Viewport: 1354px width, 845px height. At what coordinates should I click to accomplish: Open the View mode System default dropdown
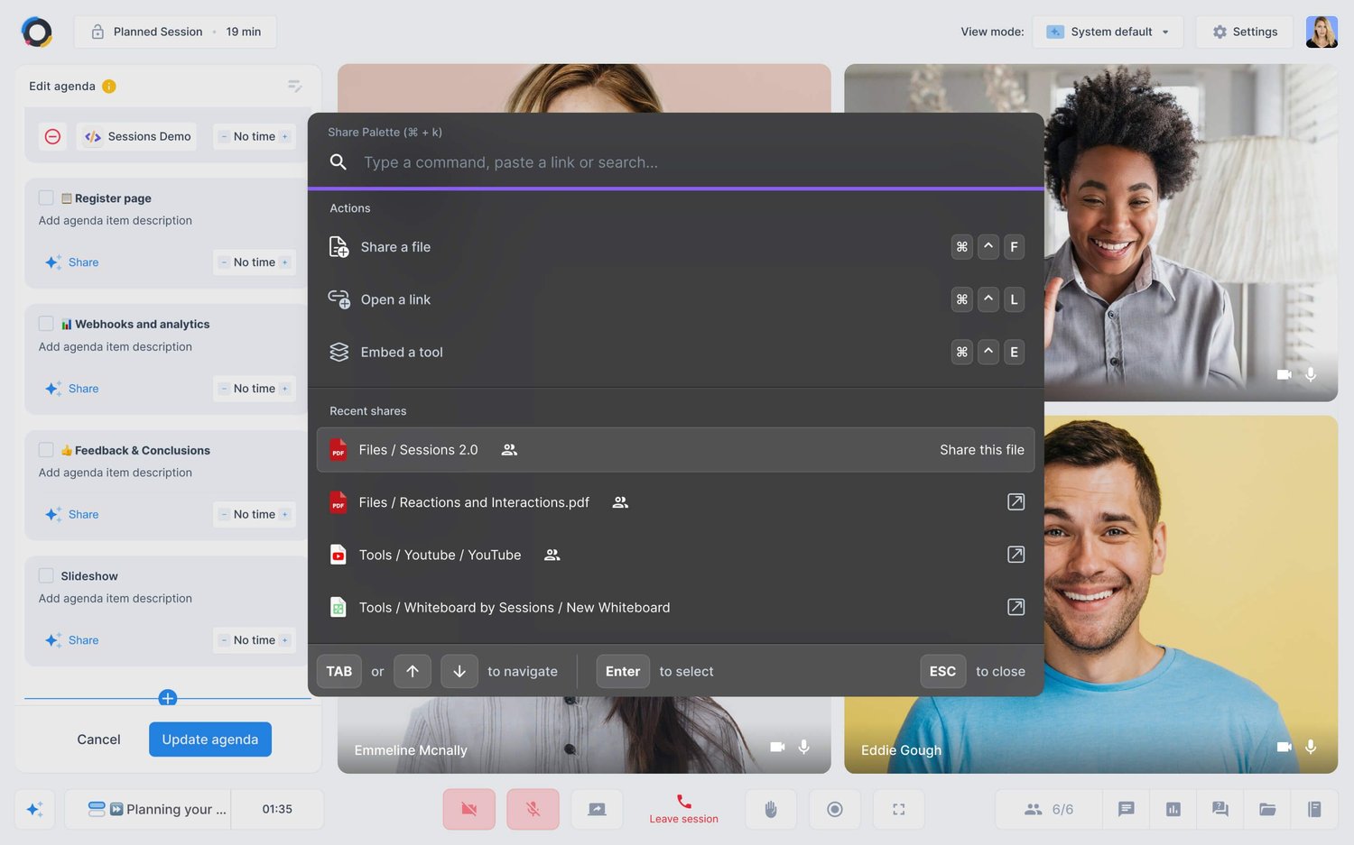(x=1108, y=32)
